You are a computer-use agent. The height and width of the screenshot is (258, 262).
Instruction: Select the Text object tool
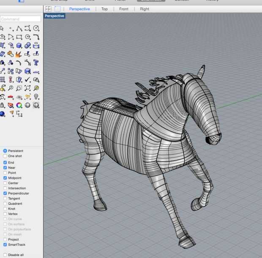36,62
